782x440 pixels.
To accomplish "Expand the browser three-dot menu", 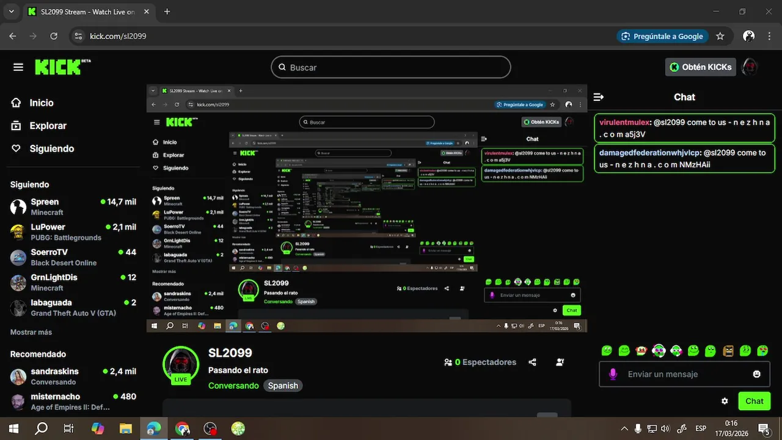I will click(x=769, y=36).
